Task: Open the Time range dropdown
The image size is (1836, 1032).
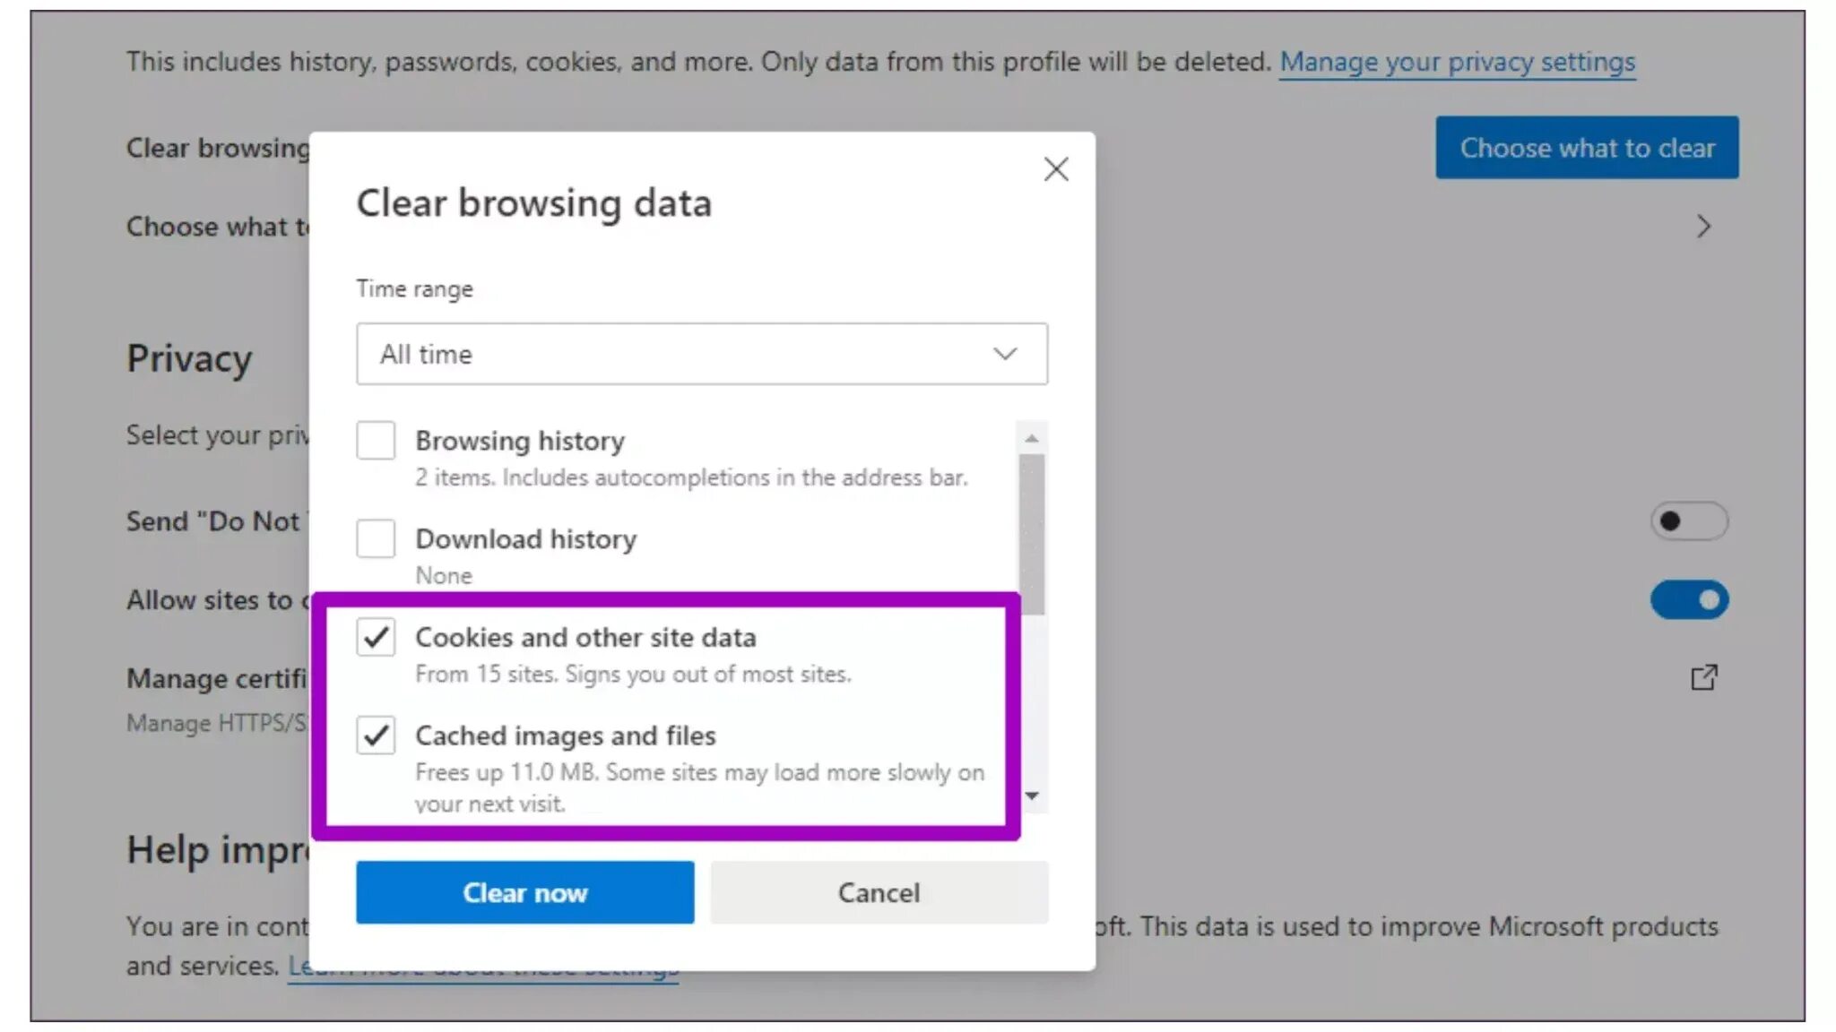Action: point(701,354)
